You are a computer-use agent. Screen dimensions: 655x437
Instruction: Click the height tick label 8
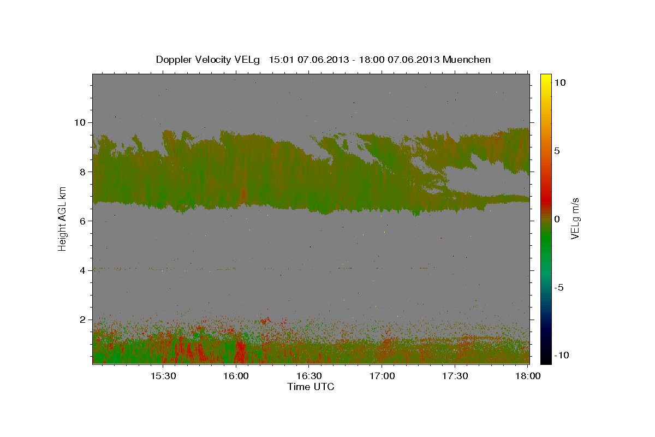tap(84, 172)
